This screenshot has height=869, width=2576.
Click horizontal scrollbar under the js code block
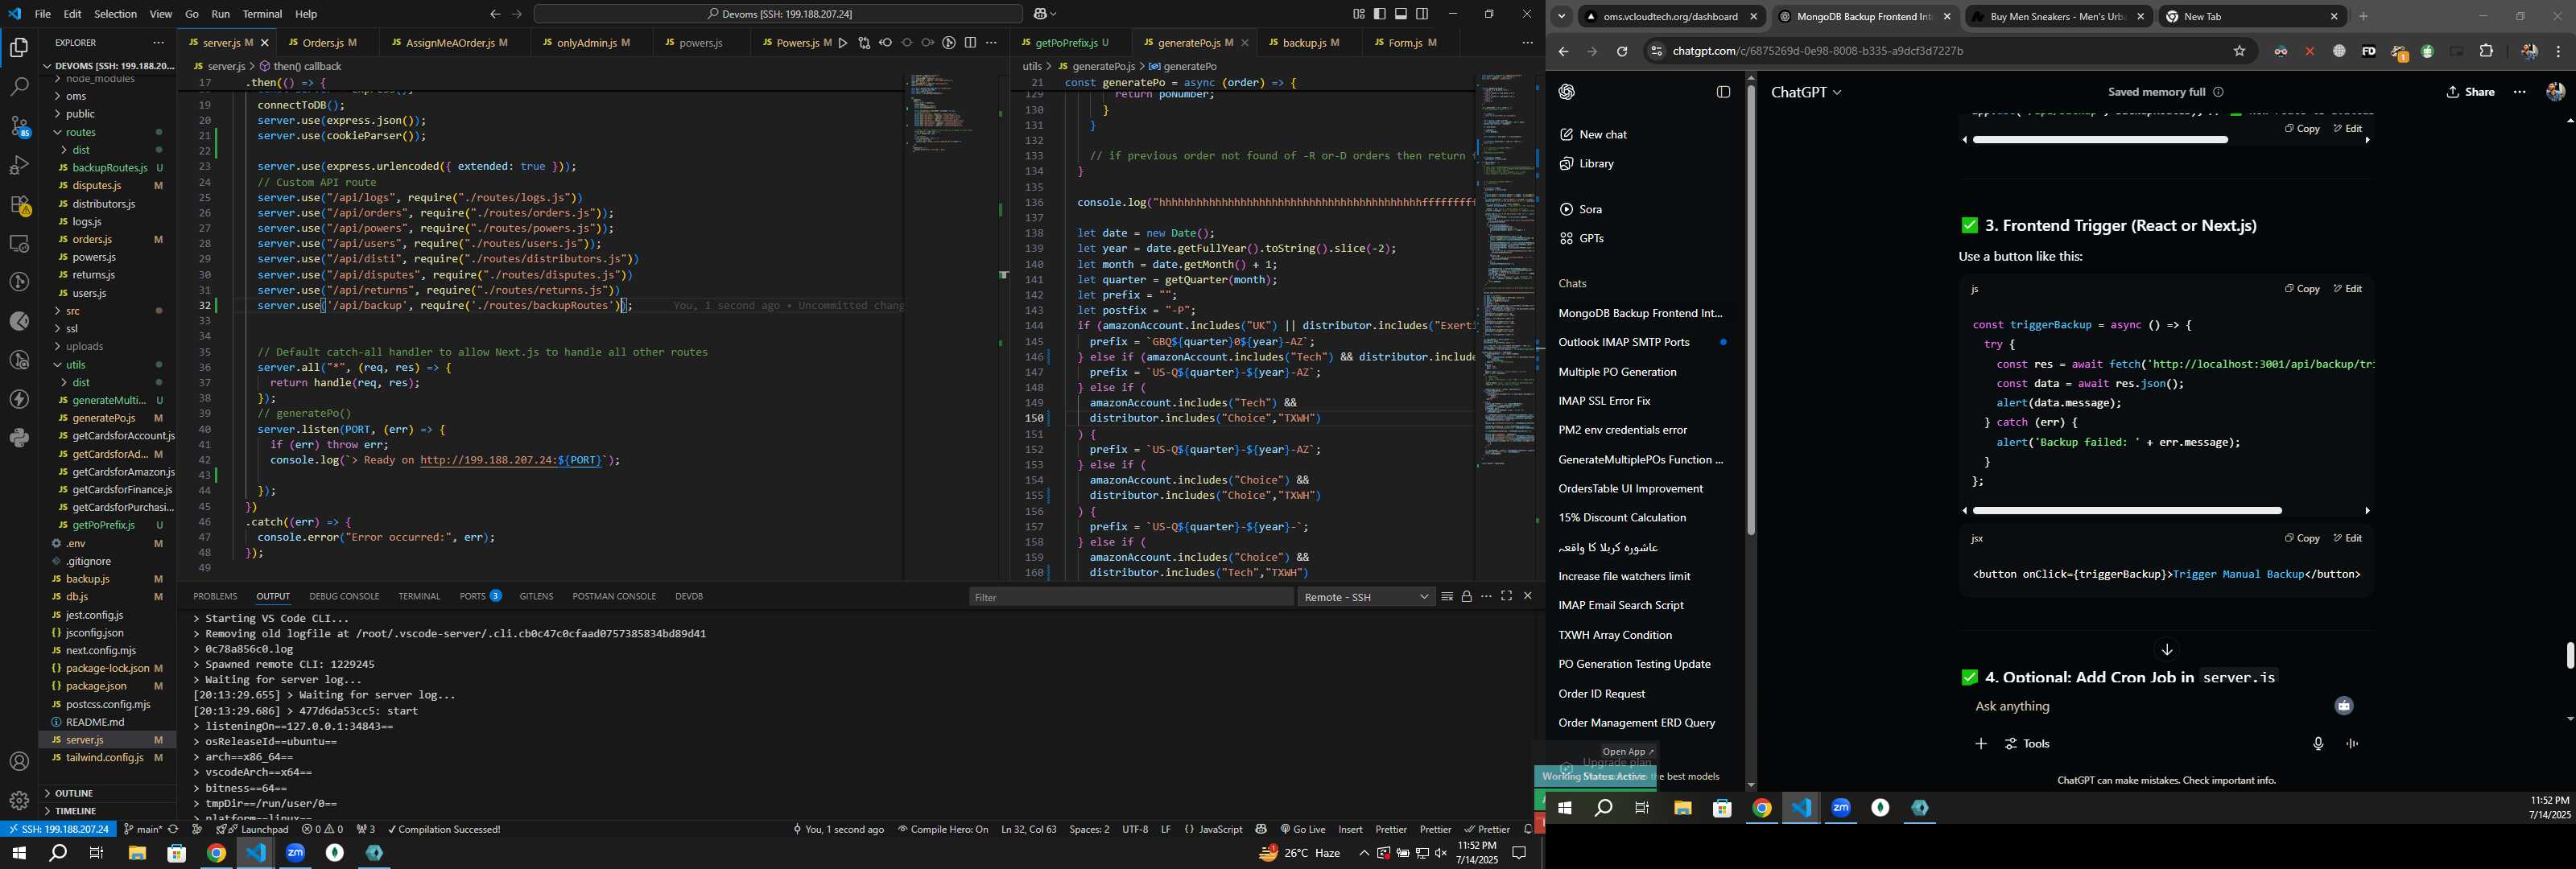tap(2126, 511)
